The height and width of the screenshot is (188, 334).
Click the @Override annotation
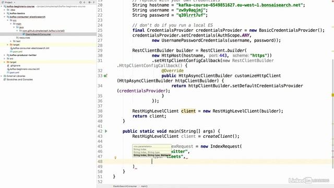173,70
